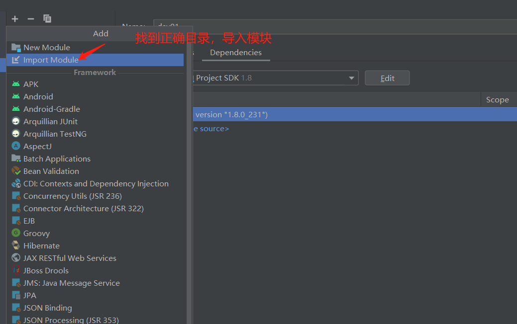This screenshot has width=517, height=324.
Task: Choose the Hibernate framework entry
Action: click(41, 245)
